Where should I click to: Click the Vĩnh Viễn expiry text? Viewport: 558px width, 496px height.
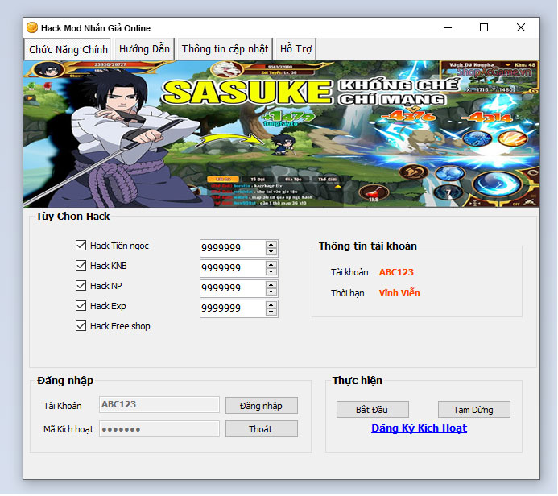399,293
